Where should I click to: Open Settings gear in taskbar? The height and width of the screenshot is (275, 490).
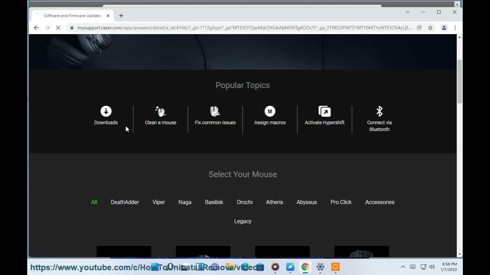320,267
